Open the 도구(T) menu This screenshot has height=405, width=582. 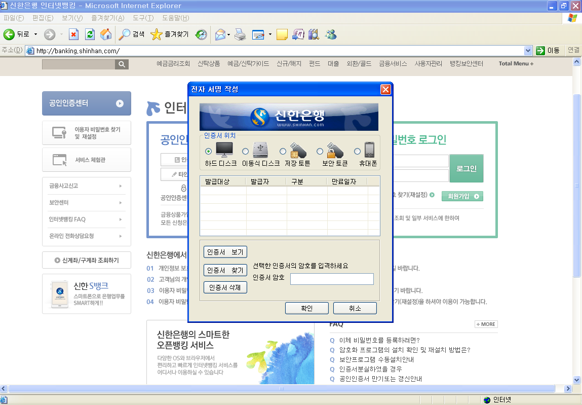coord(143,18)
